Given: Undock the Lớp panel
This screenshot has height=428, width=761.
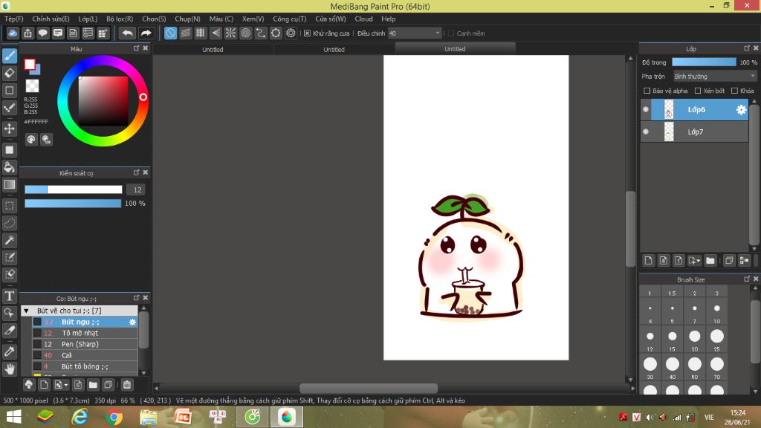Looking at the screenshot, I should click(746, 48).
